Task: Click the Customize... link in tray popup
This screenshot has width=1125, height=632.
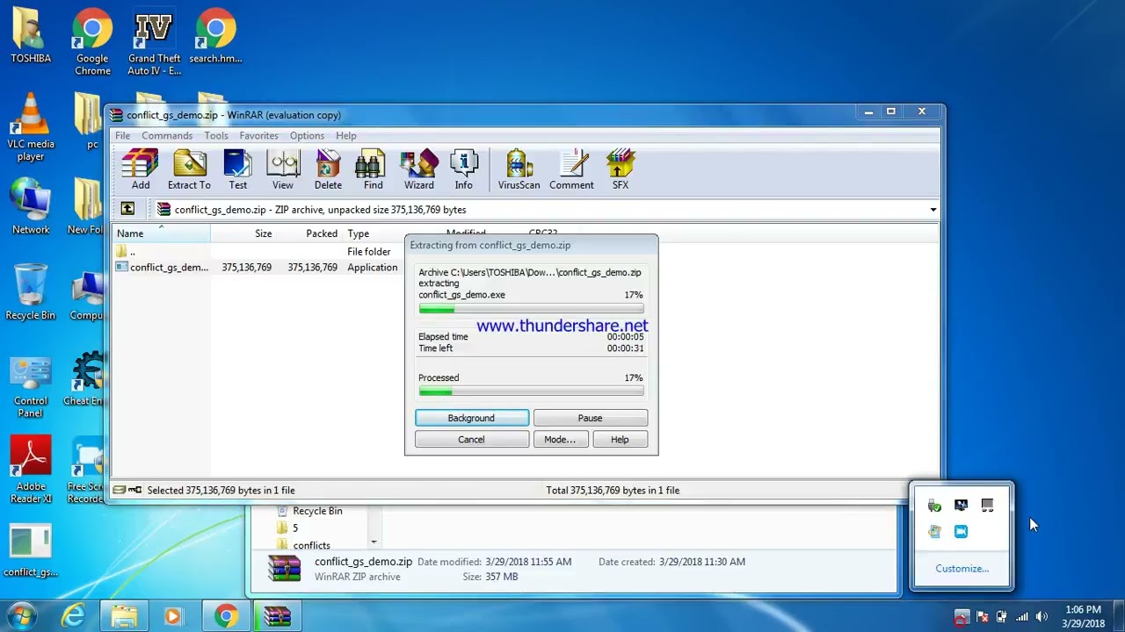Action: [962, 569]
